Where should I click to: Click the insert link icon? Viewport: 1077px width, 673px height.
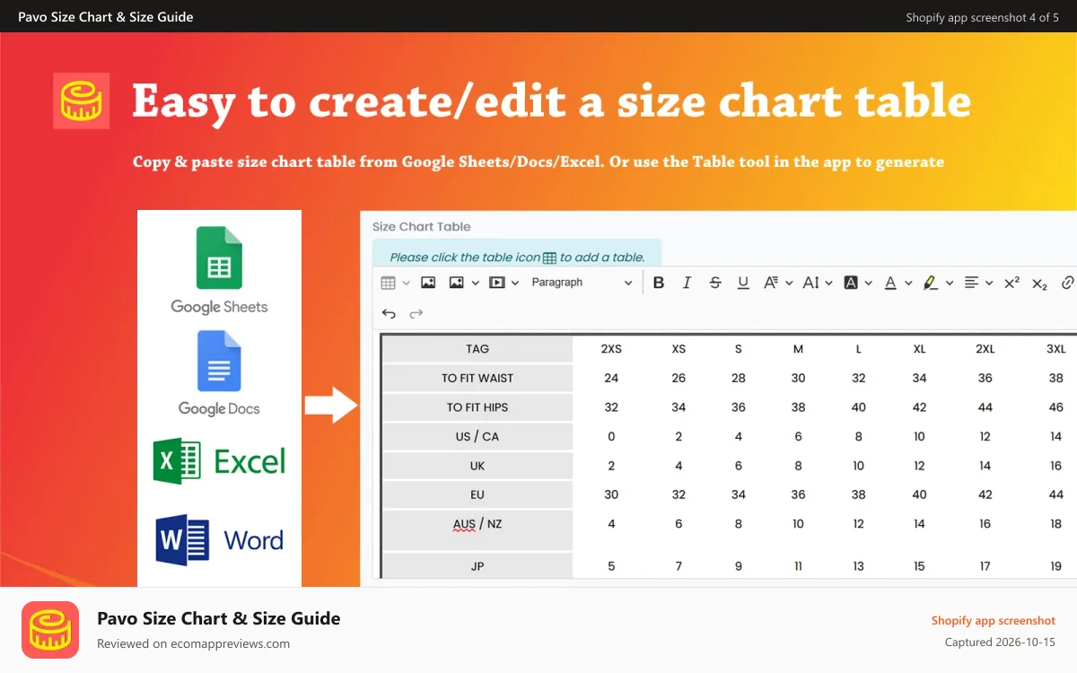coord(1067,283)
